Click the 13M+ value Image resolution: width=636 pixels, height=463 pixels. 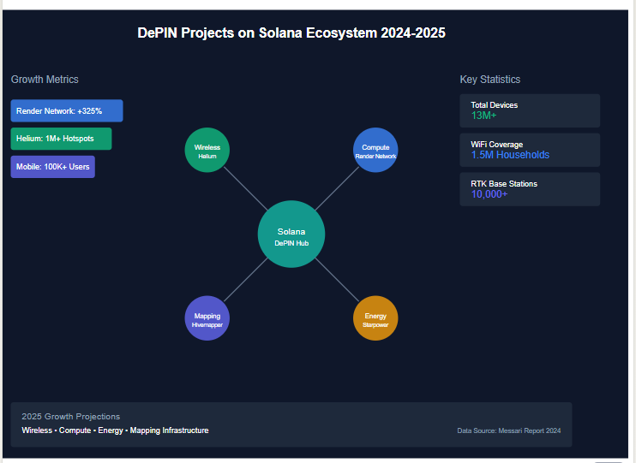tap(483, 116)
